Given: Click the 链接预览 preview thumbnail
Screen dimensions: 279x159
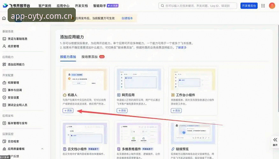Looking at the screenshot, I should (x=193, y=133).
